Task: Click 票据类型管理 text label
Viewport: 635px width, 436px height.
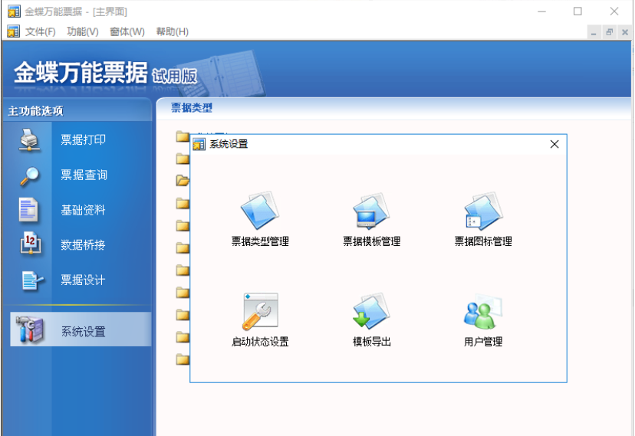Action: click(260, 241)
